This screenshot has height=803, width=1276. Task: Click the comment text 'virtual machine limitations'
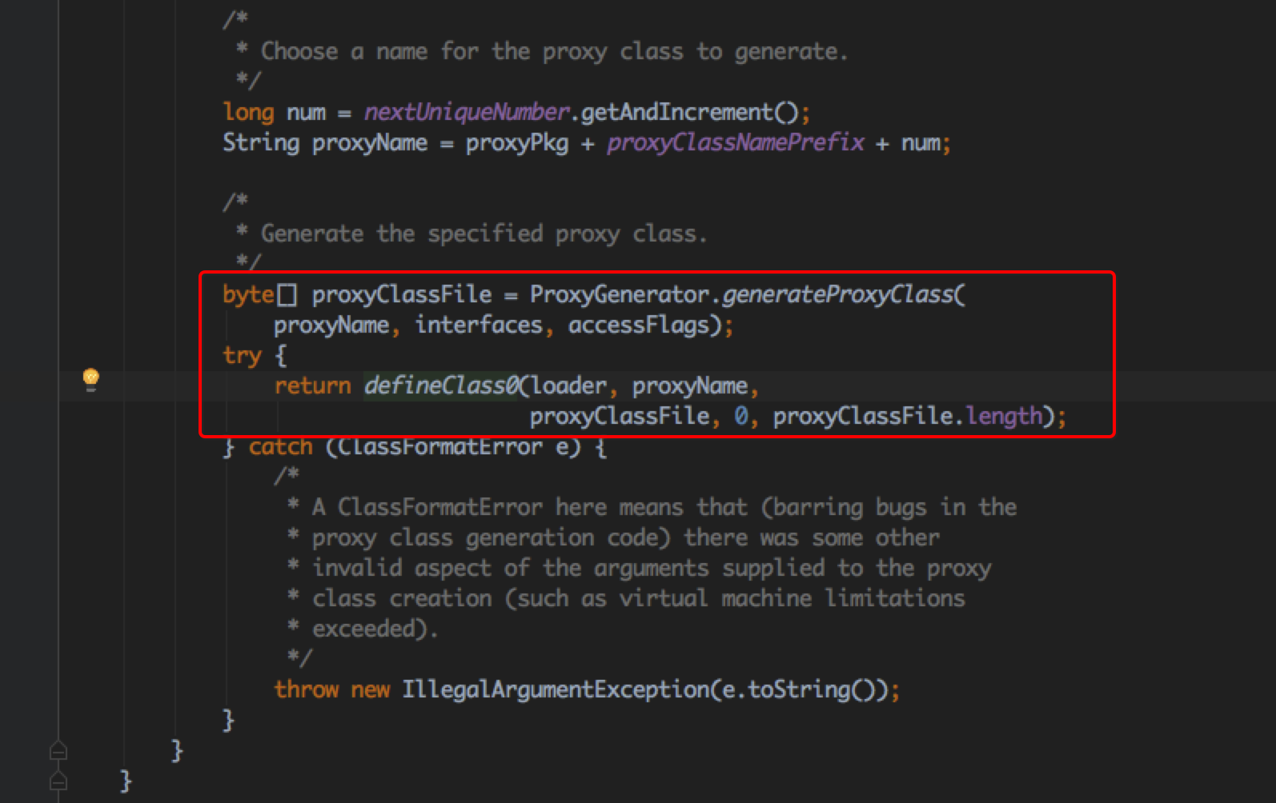pos(792,598)
